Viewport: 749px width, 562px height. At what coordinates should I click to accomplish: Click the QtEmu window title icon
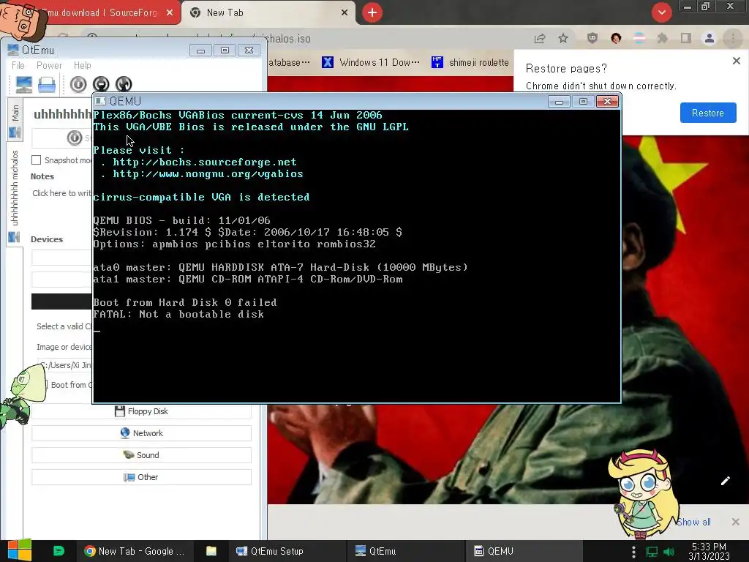[x=13, y=50]
